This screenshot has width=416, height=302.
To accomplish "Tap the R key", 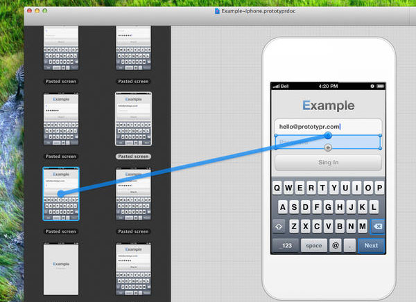I will click(x=311, y=188).
